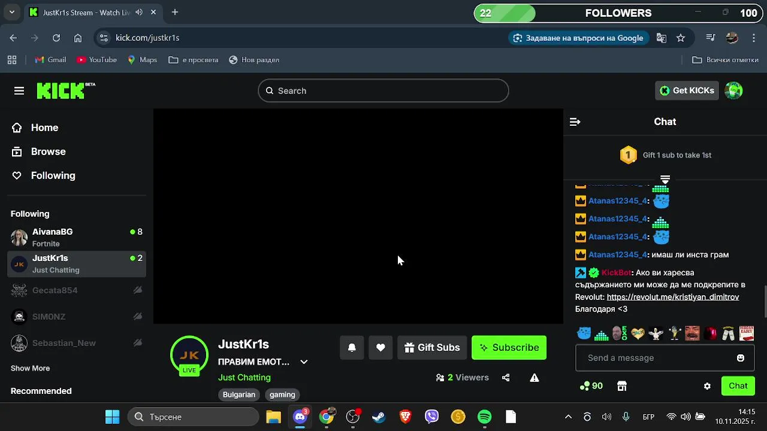Click the laughing man emote in quick bar

(692, 333)
